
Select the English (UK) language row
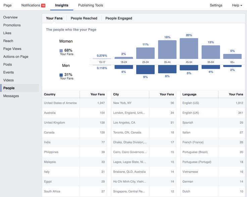[x=213, y=113]
